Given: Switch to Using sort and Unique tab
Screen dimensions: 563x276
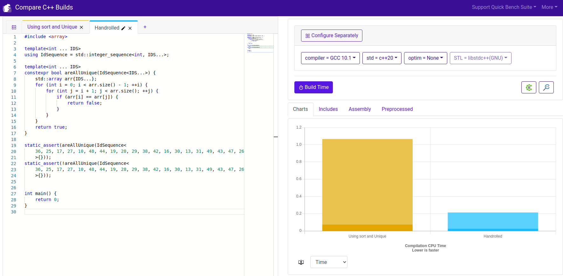Looking at the screenshot, I should click(x=52, y=27).
